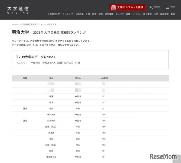Click value 163 in the 川越（県立） row
Viewport: 181px width, 163px height.
[104, 145]
